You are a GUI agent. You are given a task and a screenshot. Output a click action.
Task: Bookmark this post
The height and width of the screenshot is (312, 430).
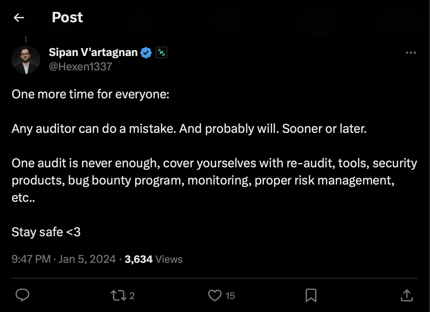[x=310, y=295]
